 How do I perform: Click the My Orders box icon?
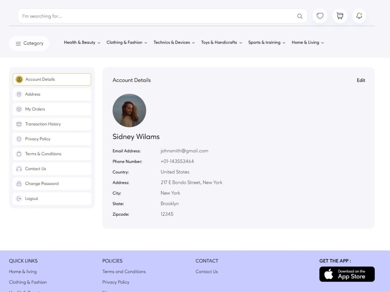[x=19, y=109]
